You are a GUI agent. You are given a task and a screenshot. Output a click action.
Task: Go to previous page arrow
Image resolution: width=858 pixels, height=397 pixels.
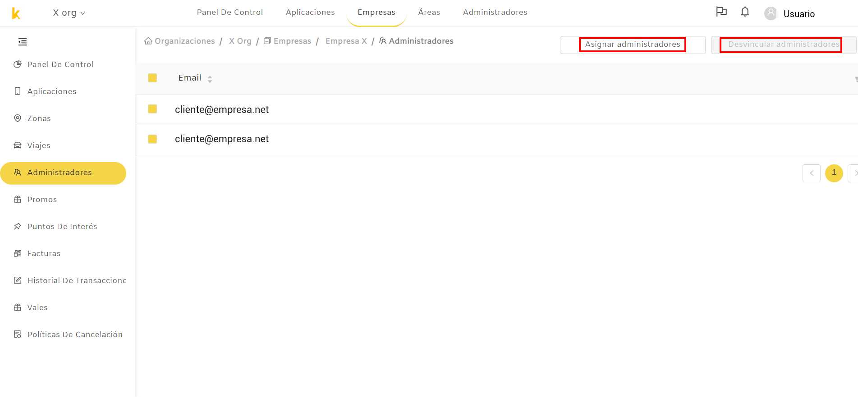tap(812, 173)
